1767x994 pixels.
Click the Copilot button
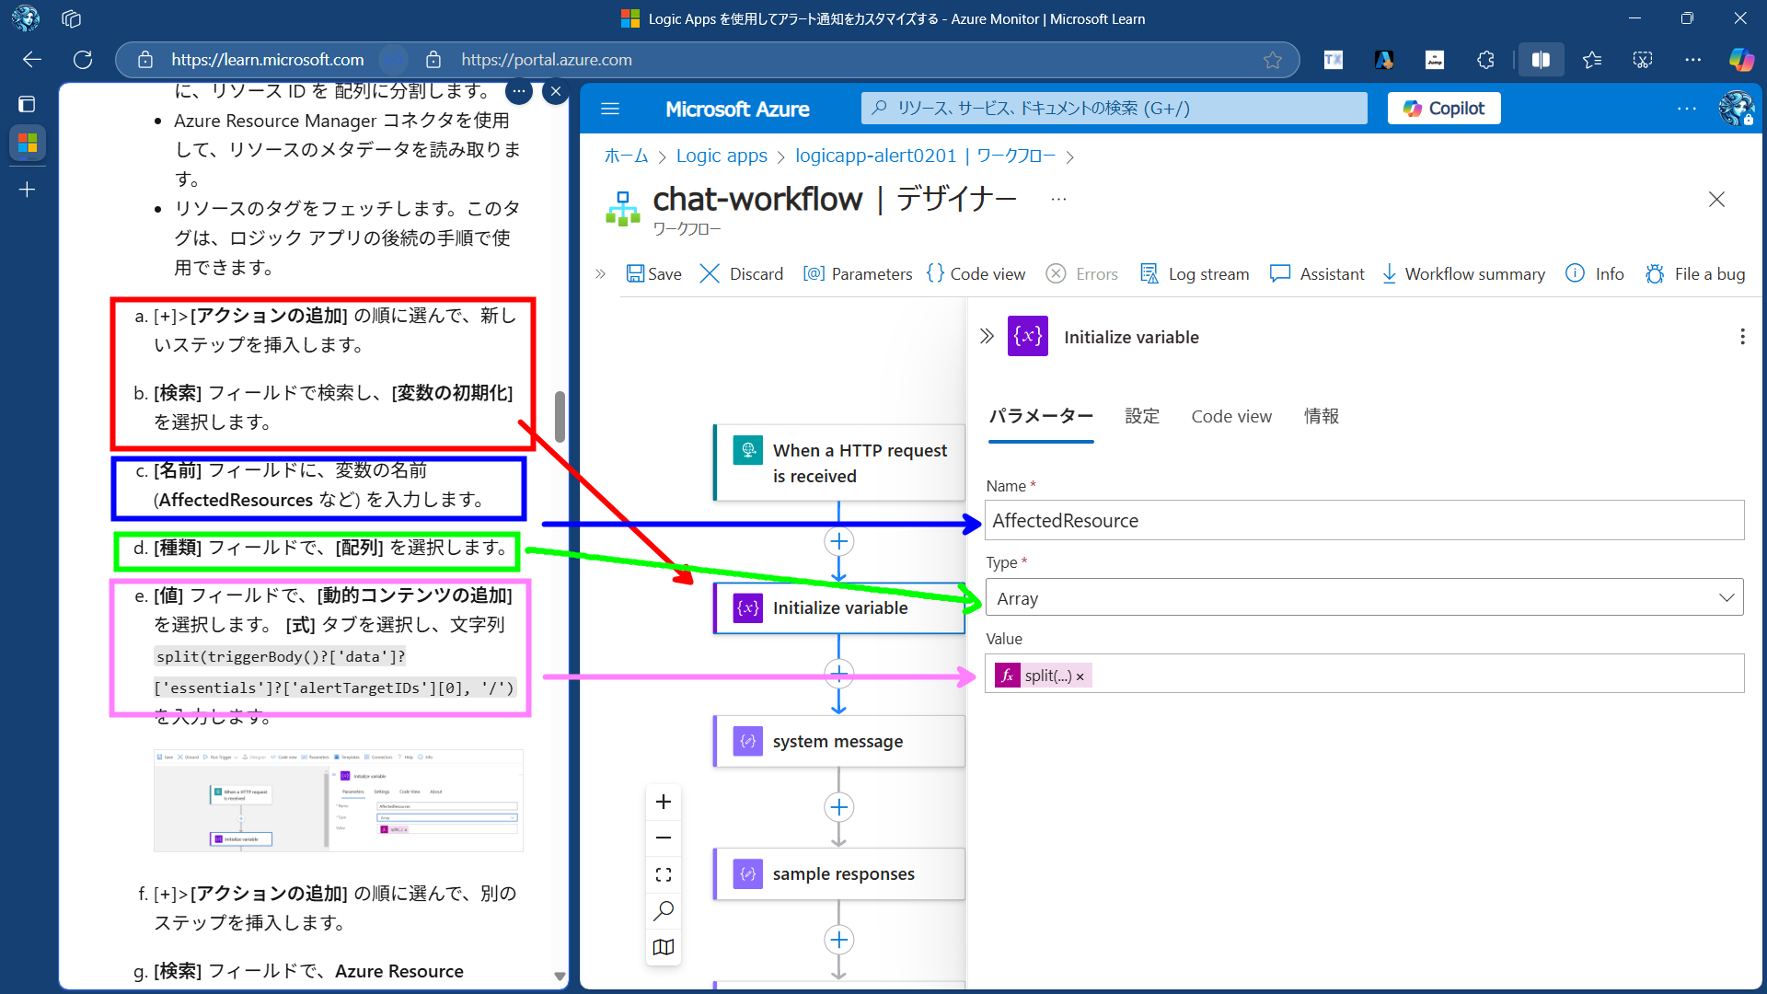click(x=1443, y=109)
